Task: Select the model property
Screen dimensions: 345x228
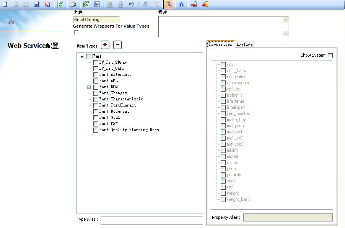Action: click(232, 156)
